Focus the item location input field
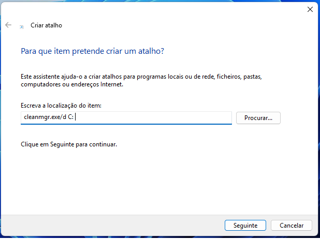The height and width of the screenshot is (239, 320). pyautogui.click(x=126, y=117)
